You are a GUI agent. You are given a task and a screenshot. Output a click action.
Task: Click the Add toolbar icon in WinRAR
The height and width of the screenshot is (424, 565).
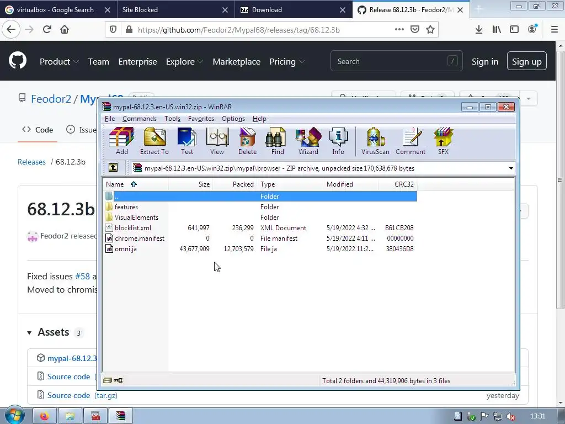(x=121, y=141)
